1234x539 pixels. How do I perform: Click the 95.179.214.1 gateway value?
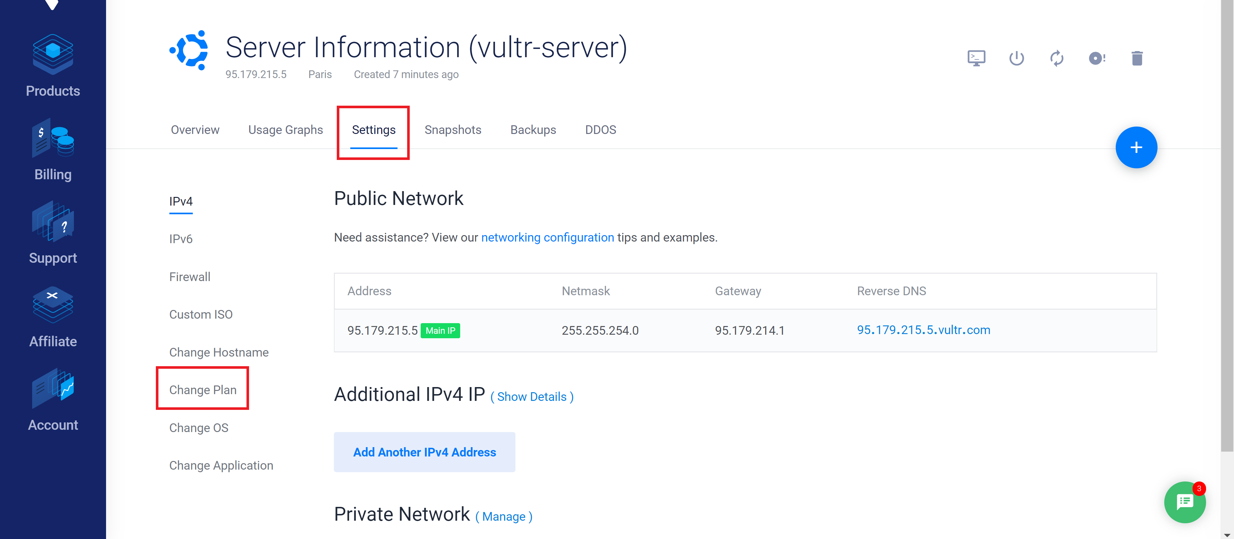[750, 331]
